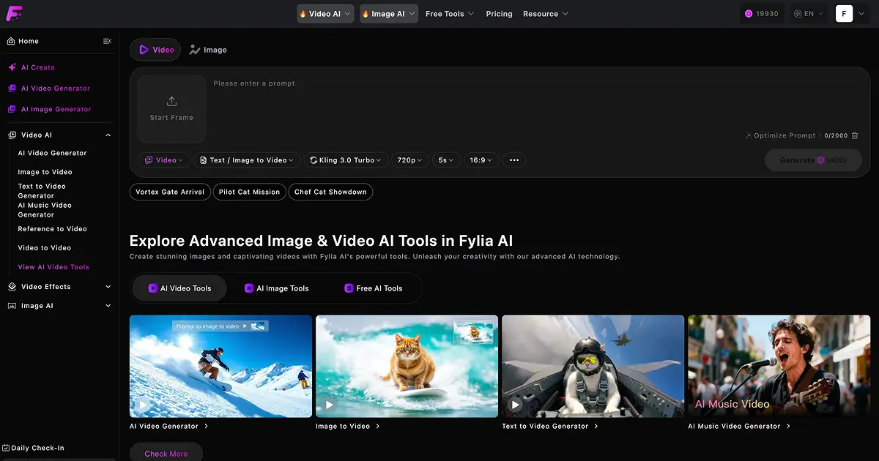This screenshot has height=461, width=879.
Task: Click the Start Frame upload box
Action: (171, 108)
